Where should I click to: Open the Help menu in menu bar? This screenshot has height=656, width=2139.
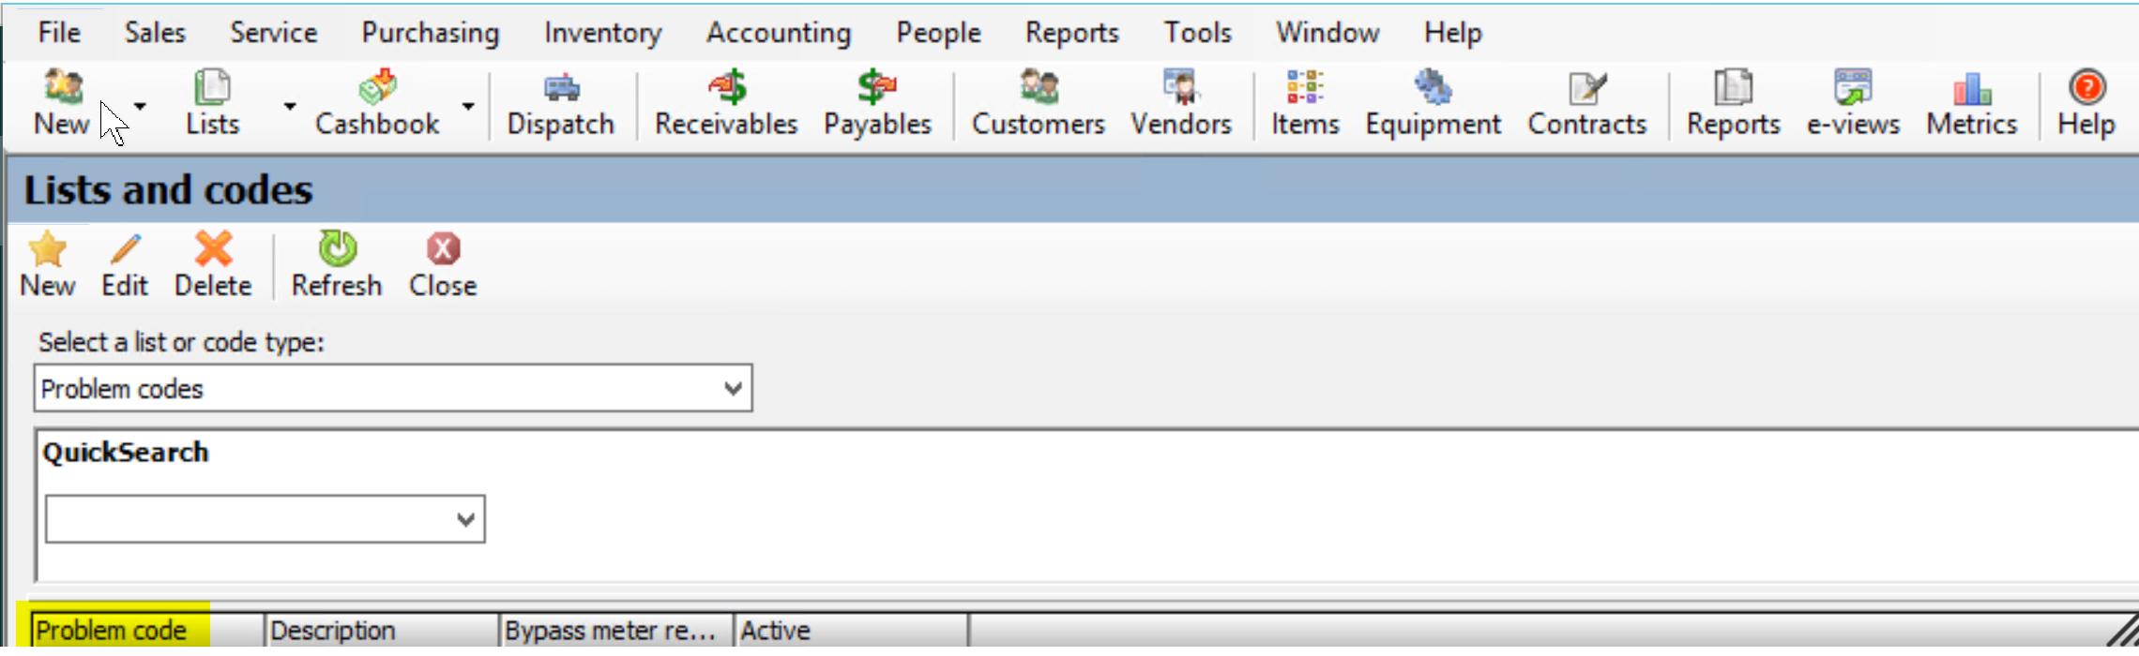(1452, 33)
